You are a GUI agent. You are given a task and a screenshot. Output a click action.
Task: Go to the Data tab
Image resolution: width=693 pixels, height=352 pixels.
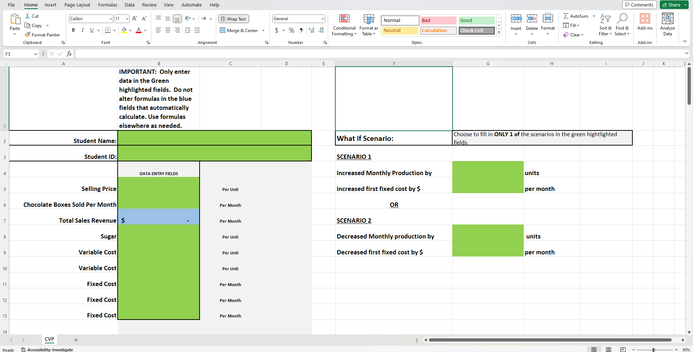click(130, 5)
